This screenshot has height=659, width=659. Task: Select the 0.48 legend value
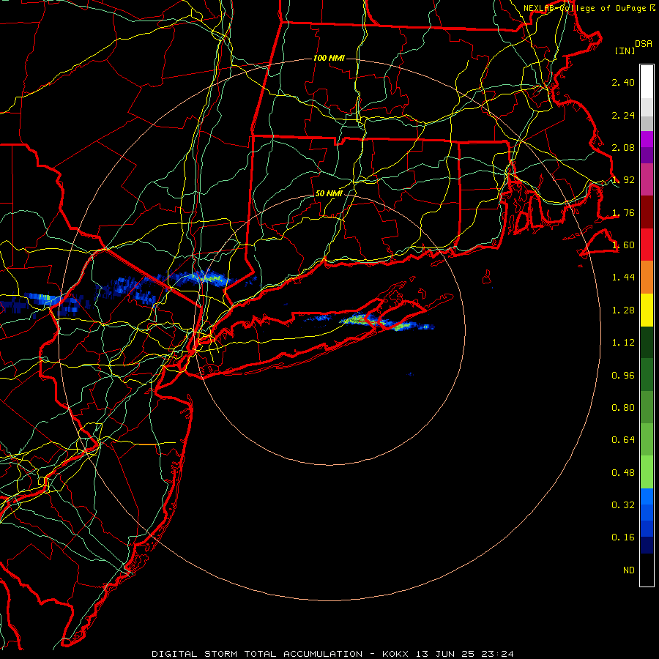(623, 473)
